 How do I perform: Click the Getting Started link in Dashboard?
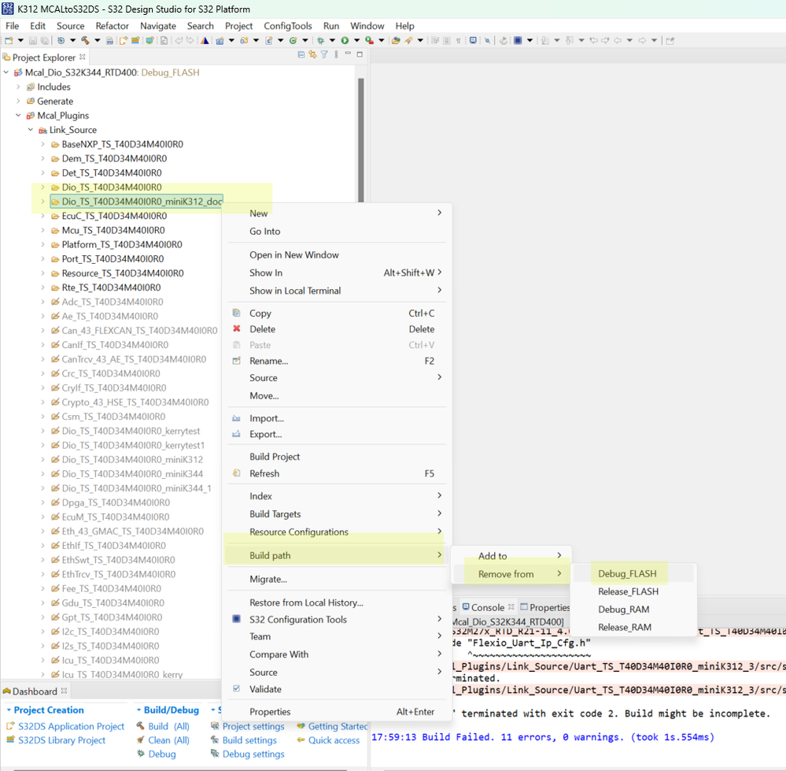click(338, 726)
